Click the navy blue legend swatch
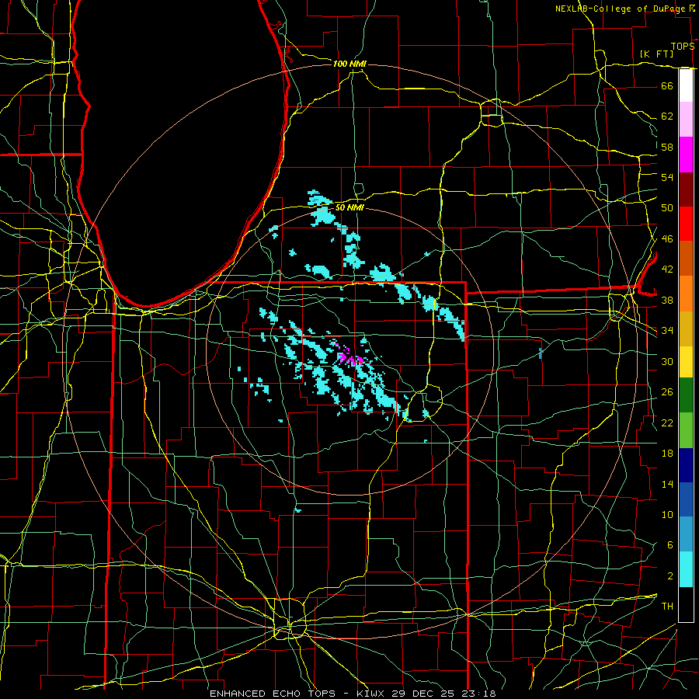The height and width of the screenshot is (699, 699). [686, 465]
